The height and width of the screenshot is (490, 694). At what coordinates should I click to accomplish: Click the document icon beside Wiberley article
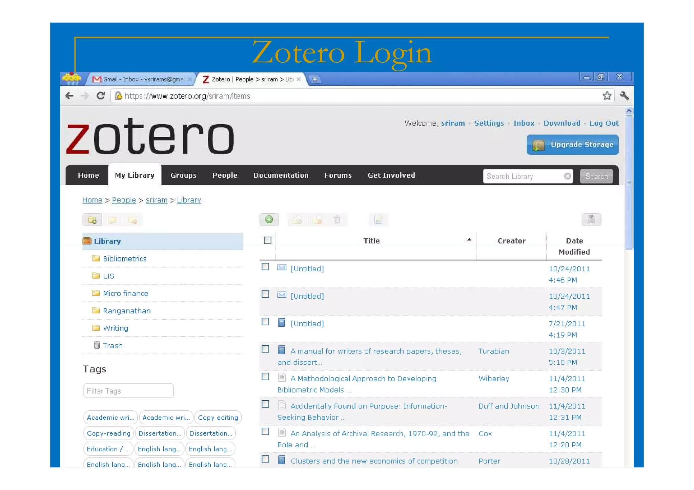click(x=282, y=377)
